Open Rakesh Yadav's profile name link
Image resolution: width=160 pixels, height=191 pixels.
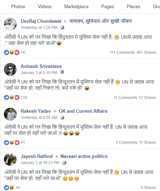36,111
